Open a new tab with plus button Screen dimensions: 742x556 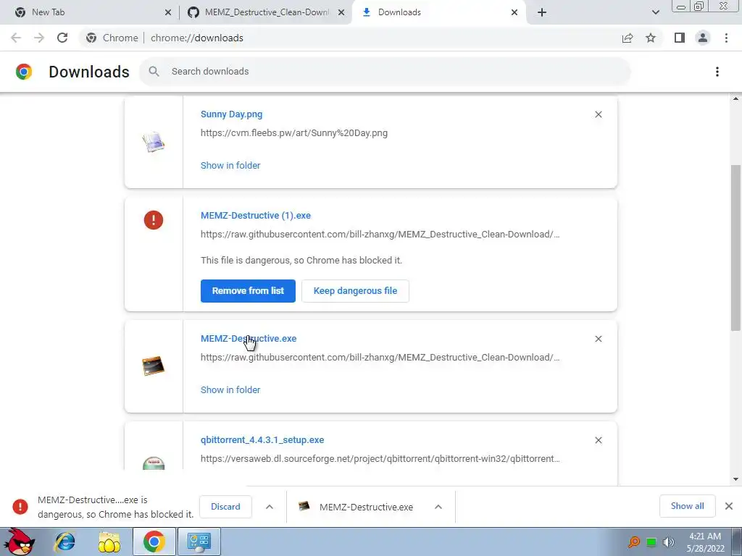point(542,12)
